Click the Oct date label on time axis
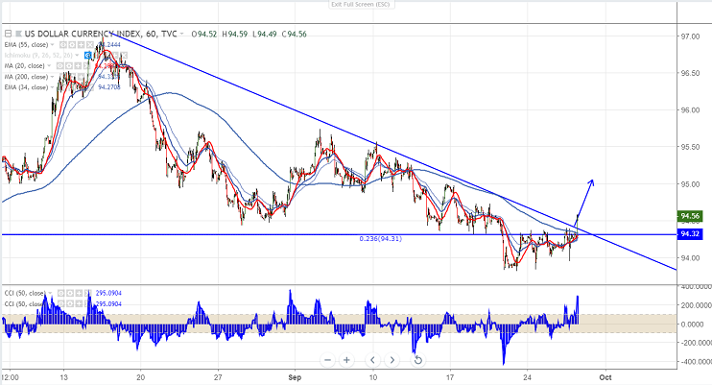Image resolution: width=712 pixels, height=385 pixels. click(605, 377)
